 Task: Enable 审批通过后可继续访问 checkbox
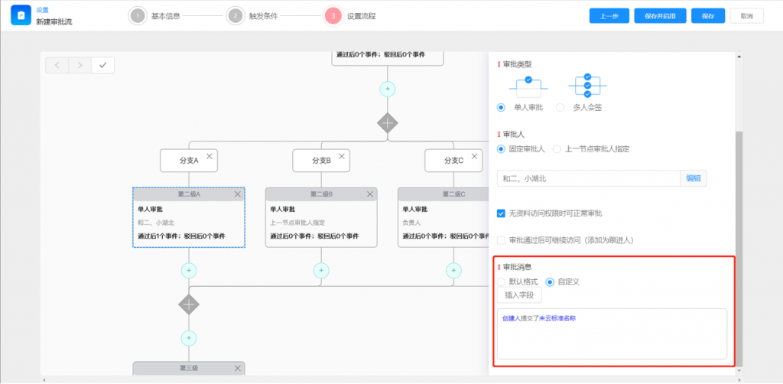coord(502,240)
